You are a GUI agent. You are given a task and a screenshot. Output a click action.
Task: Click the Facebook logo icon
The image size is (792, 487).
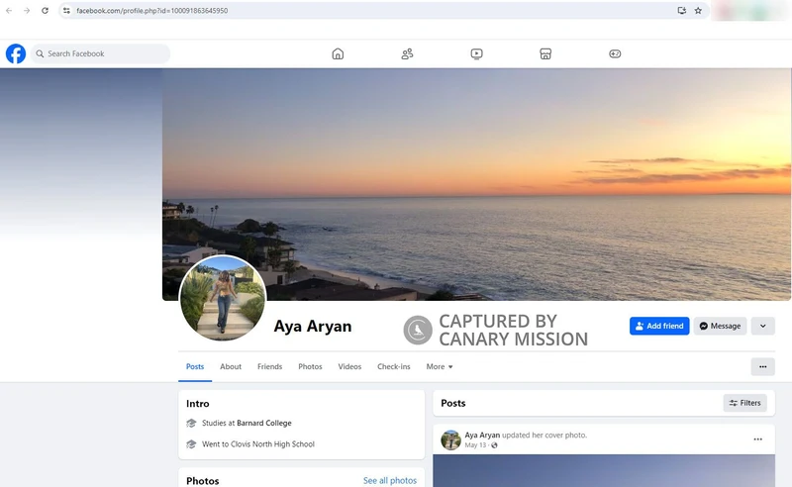(x=16, y=53)
